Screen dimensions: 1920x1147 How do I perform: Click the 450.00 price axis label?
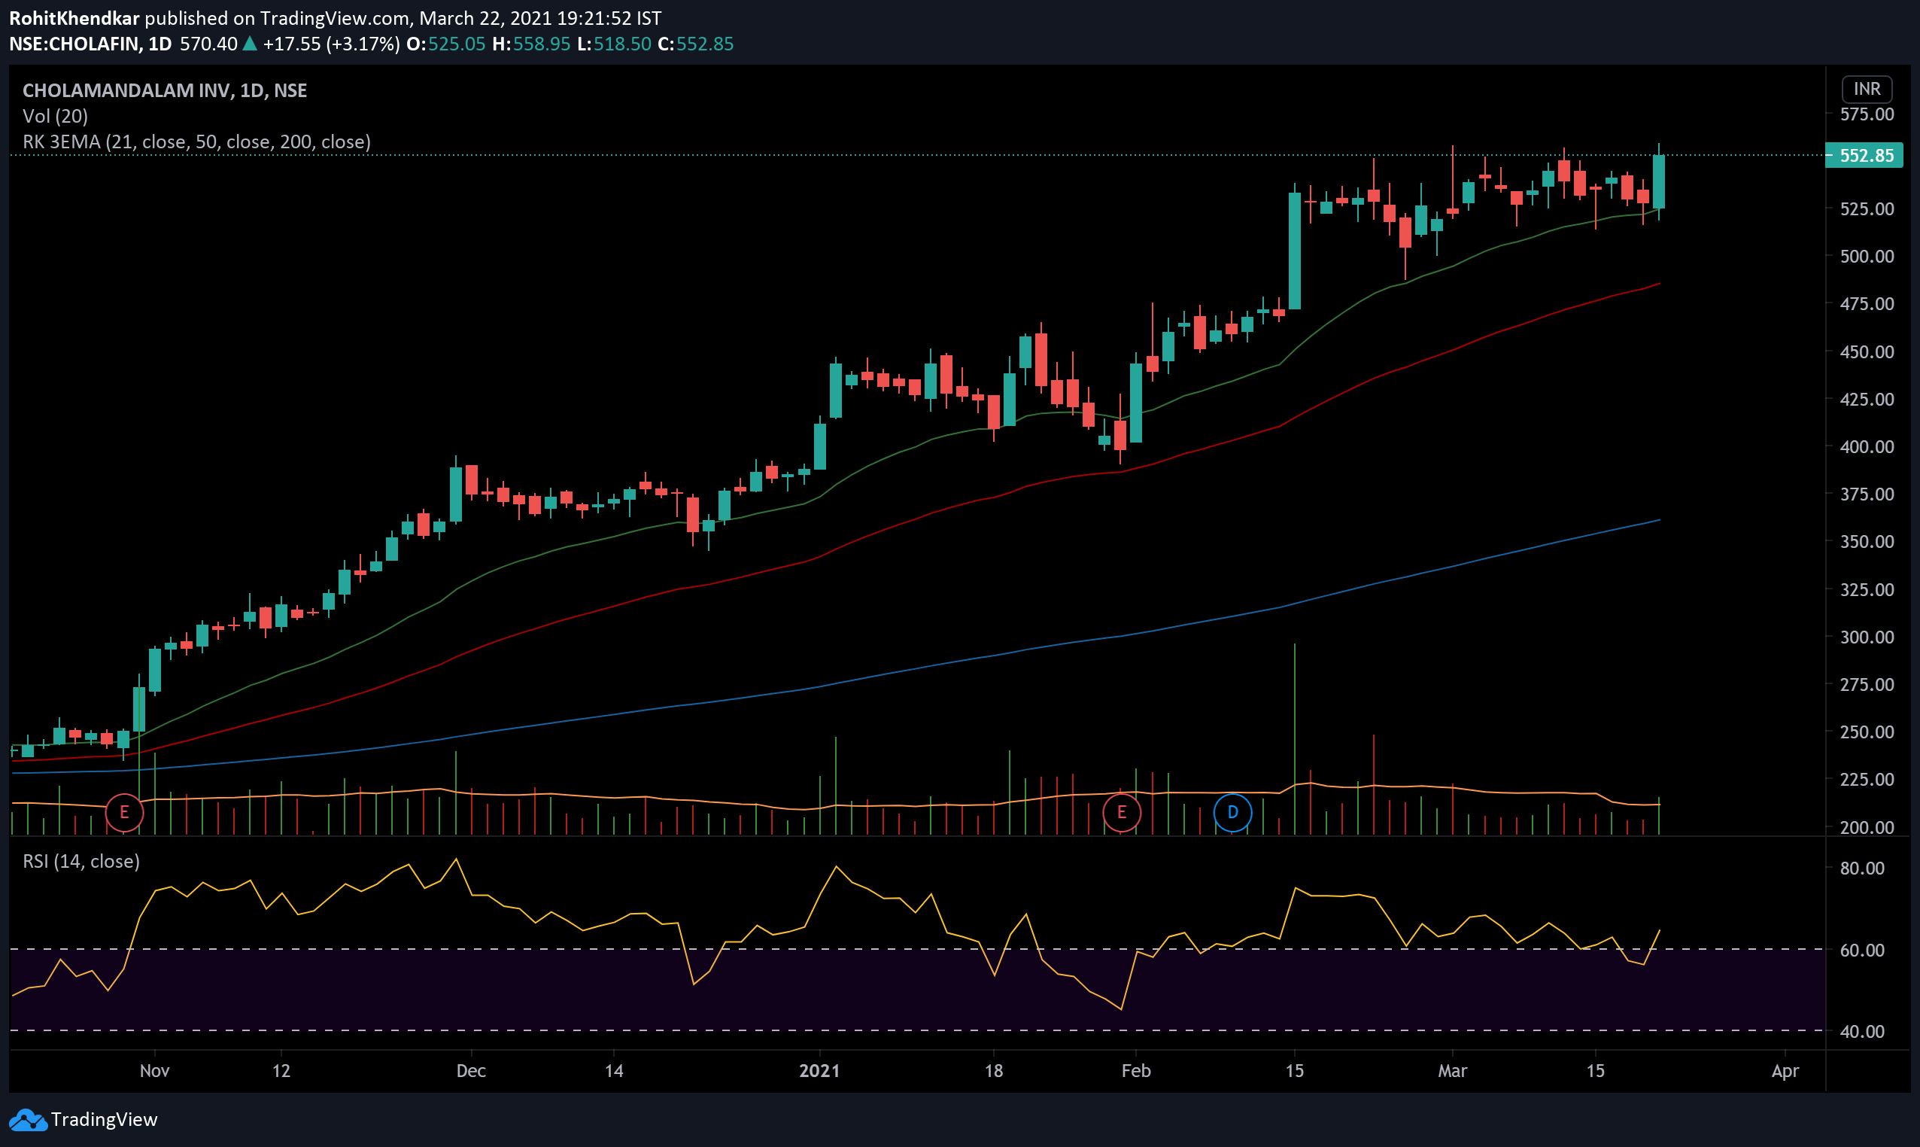click(1867, 351)
